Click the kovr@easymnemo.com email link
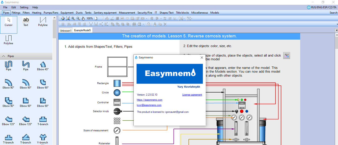This screenshot has width=338, height=145. pos(149,105)
